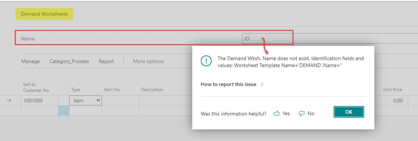Open How to report this issue link
This screenshot has width=418, height=141.
tap(228, 84)
